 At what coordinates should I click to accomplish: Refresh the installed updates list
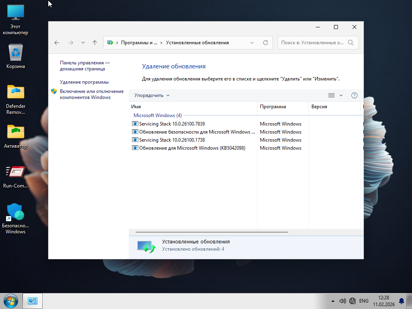(265, 43)
